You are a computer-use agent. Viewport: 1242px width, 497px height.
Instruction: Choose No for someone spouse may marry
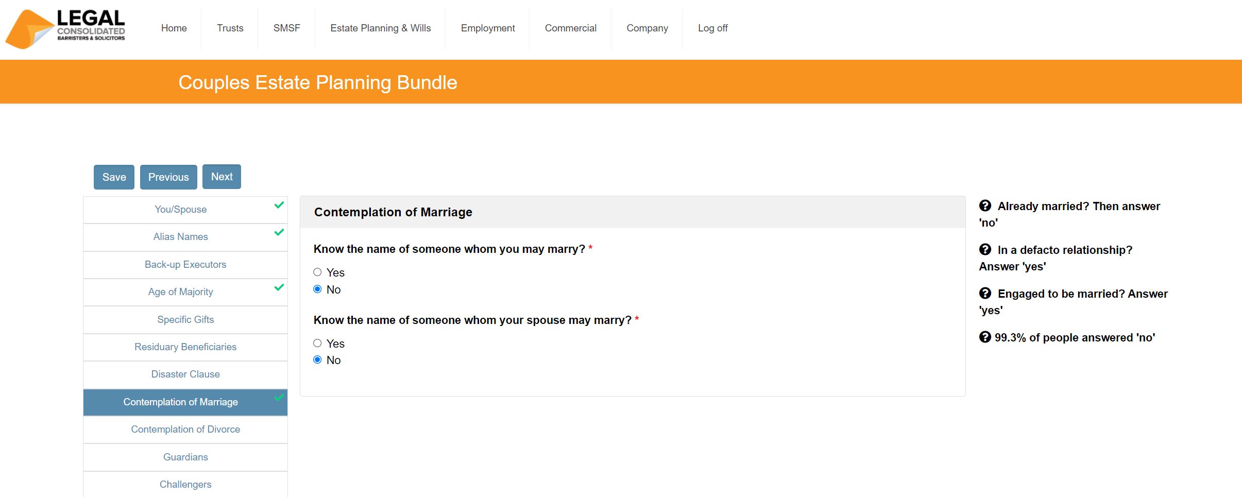coord(317,360)
